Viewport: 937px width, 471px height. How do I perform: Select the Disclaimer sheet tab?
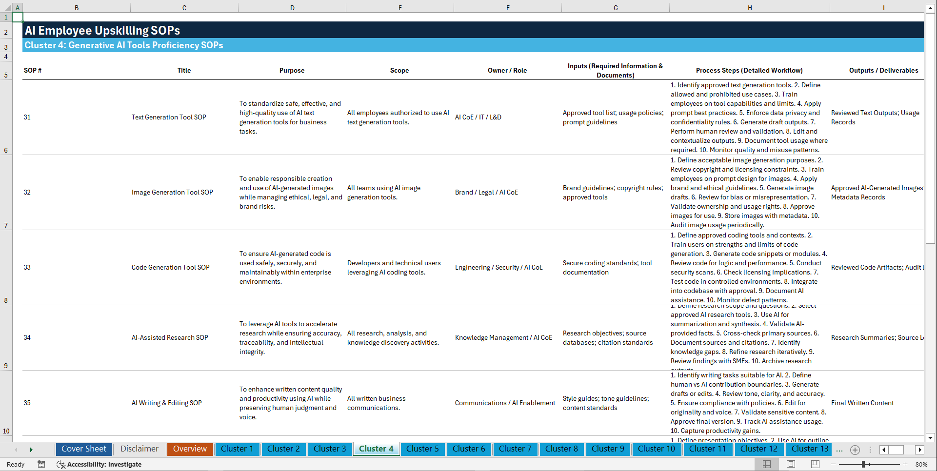click(139, 449)
